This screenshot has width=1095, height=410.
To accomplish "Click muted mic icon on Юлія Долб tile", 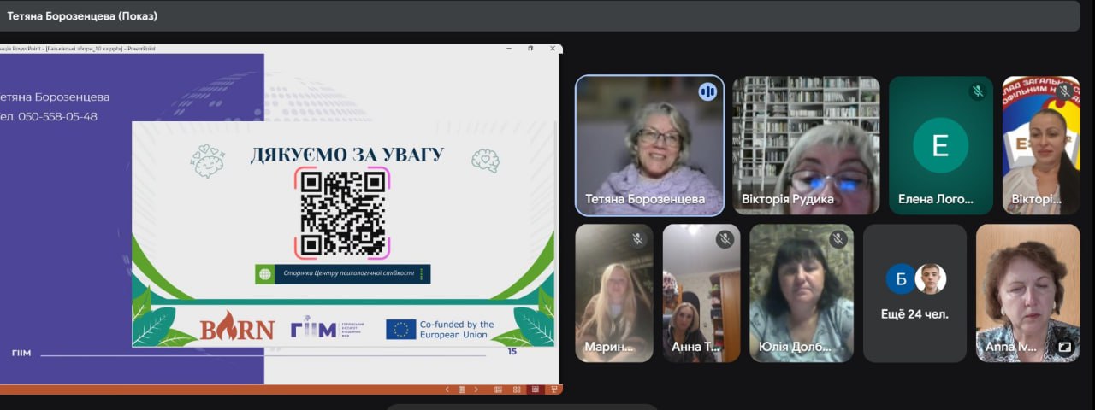I will pyautogui.click(x=838, y=239).
